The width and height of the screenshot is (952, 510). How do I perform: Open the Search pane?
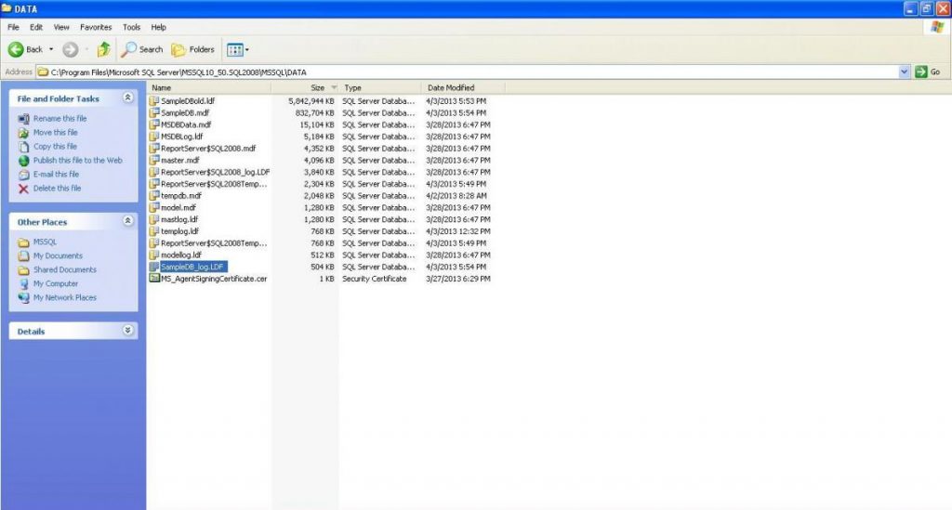pyautogui.click(x=142, y=50)
